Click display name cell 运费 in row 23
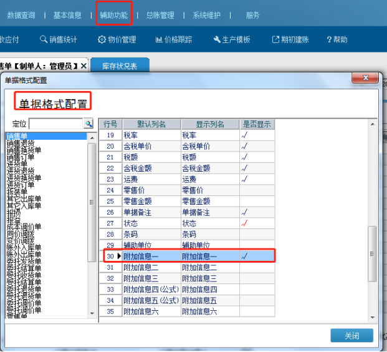387x352 pixels. (210, 179)
